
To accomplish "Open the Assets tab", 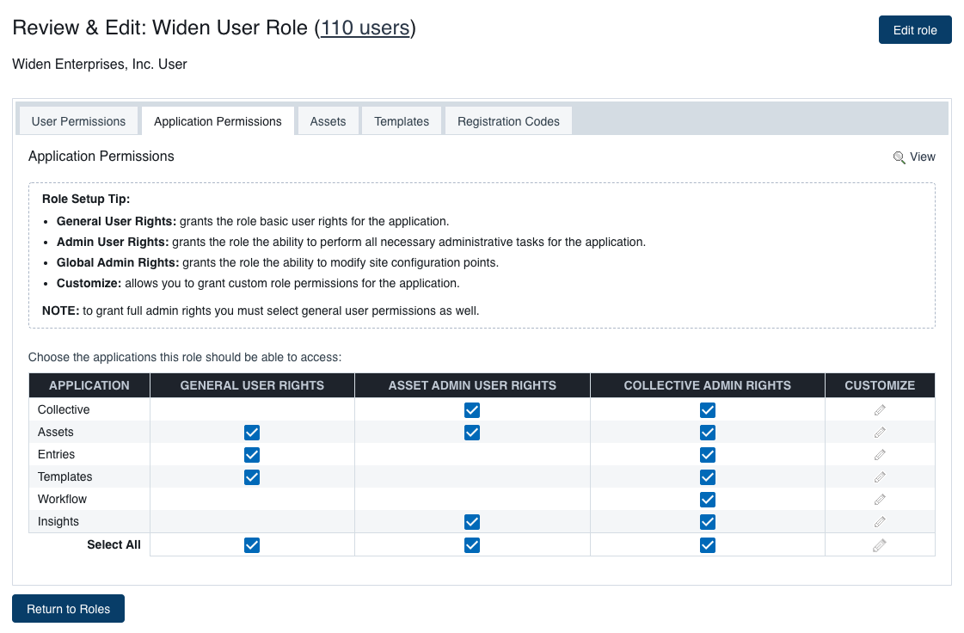I will point(328,120).
